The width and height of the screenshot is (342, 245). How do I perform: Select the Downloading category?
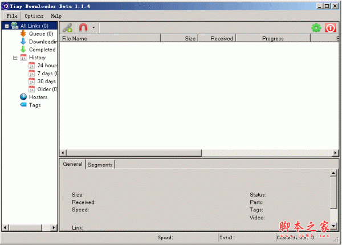point(43,42)
